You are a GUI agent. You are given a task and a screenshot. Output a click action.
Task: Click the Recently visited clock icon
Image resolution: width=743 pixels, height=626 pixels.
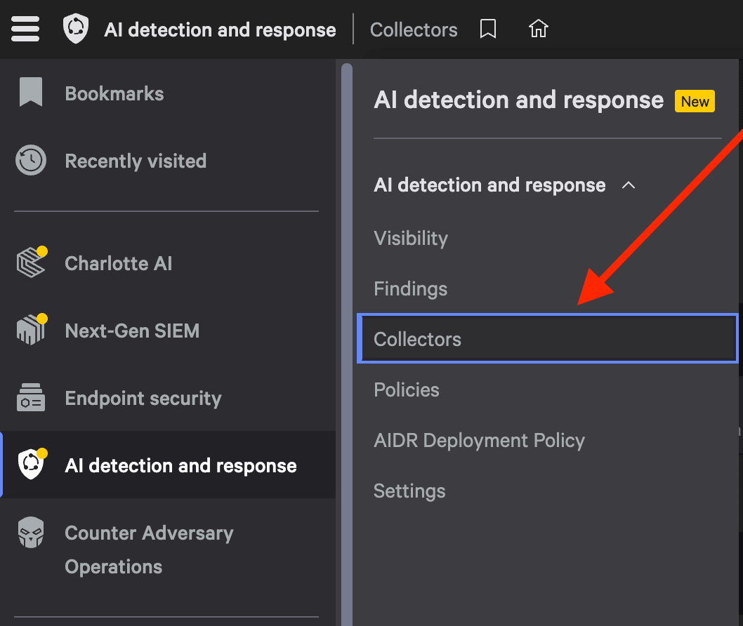pyautogui.click(x=31, y=160)
